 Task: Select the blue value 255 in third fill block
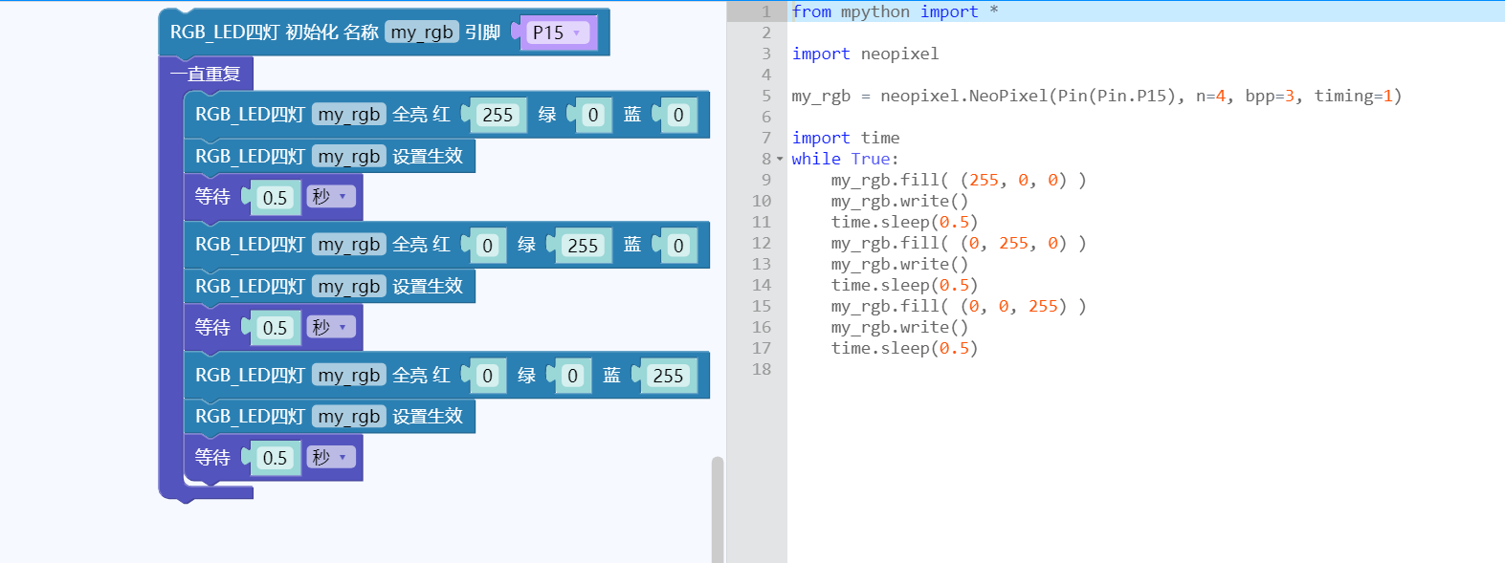[x=667, y=376]
